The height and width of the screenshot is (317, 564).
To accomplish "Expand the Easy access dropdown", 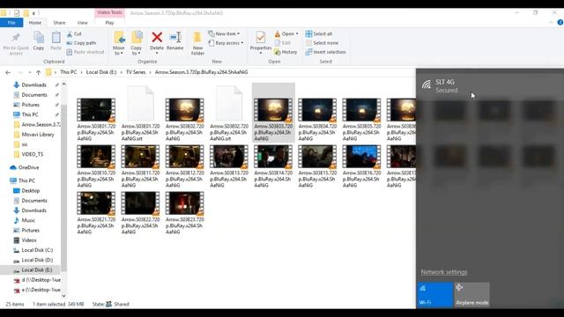I will click(x=226, y=43).
